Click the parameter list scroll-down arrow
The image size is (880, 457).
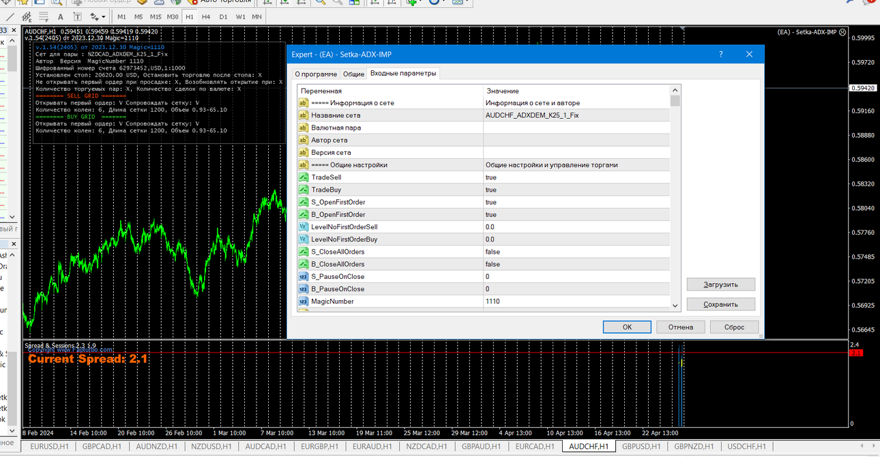tap(675, 306)
